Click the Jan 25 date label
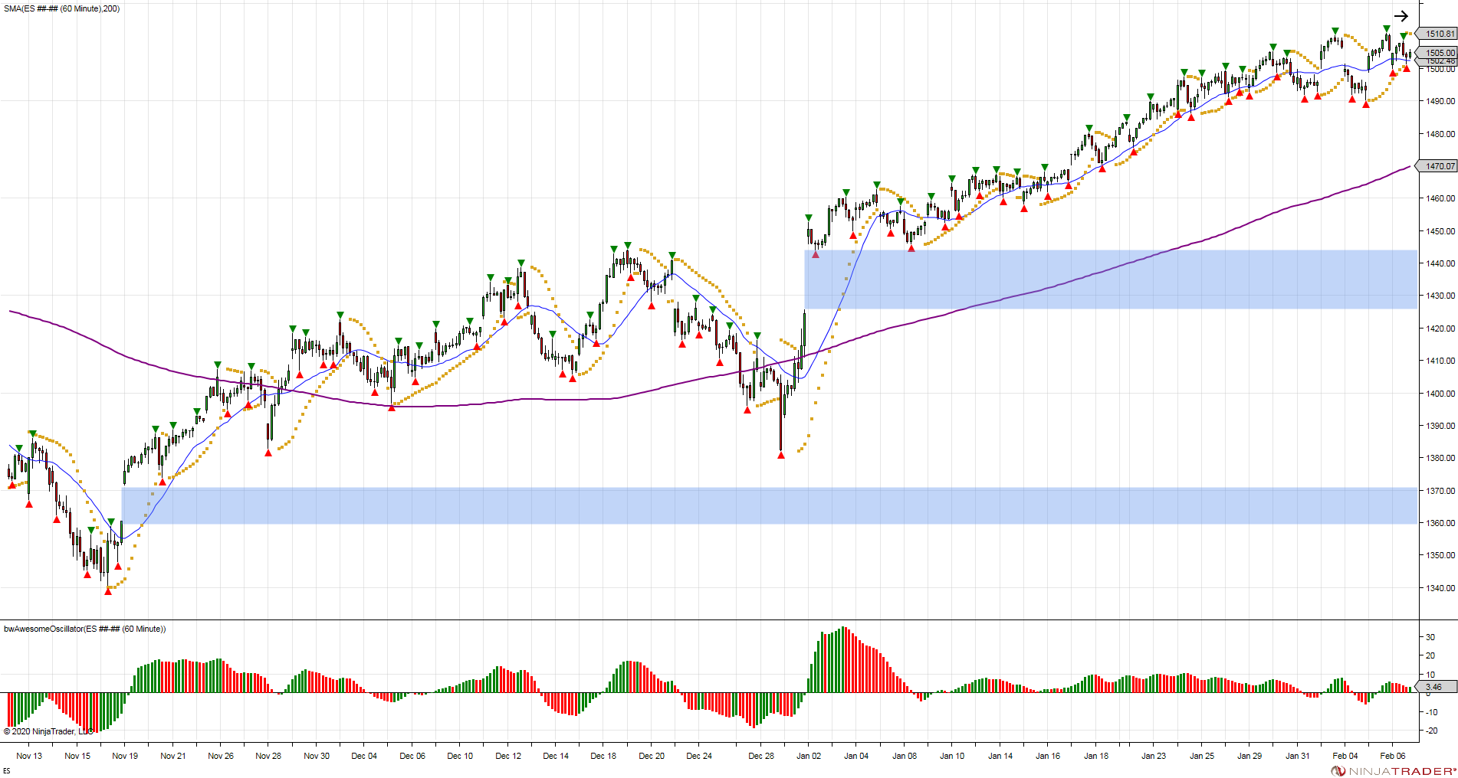 pyautogui.click(x=1202, y=756)
